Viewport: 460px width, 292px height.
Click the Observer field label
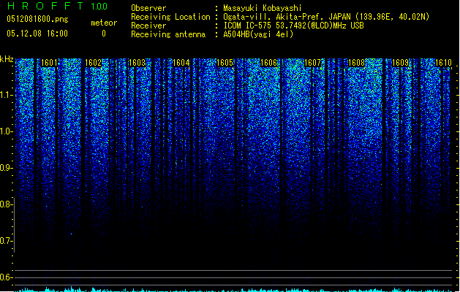[x=148, y=8]
